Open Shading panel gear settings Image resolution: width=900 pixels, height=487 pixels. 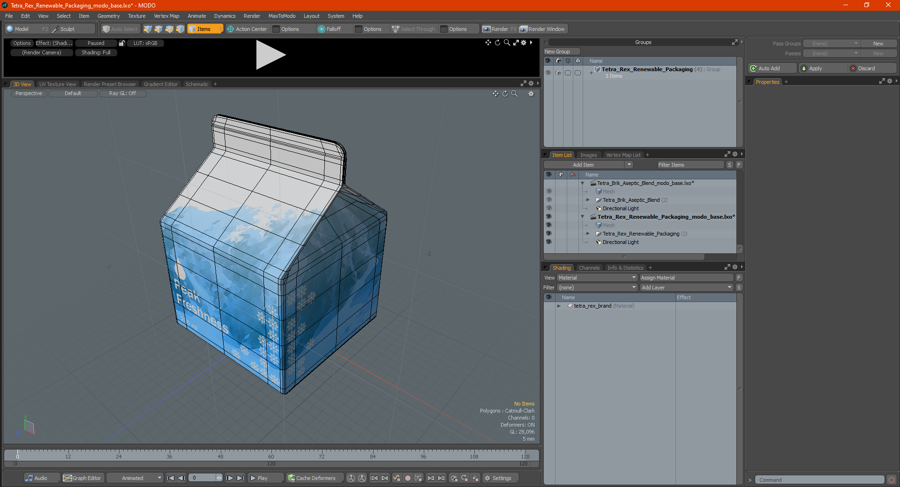735,267
